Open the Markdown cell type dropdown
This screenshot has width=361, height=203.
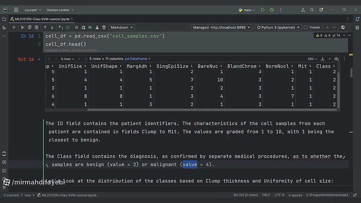(122, 28)
